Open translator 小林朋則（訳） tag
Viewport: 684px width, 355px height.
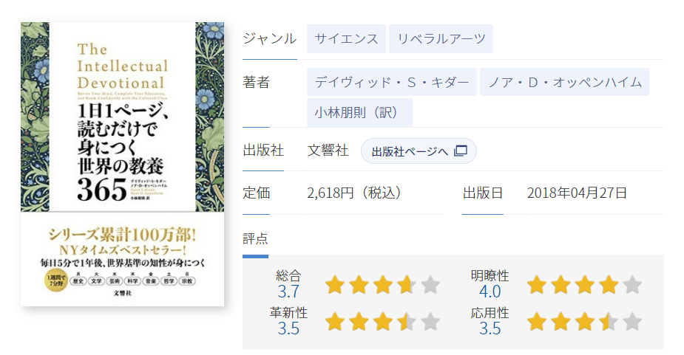359,112
